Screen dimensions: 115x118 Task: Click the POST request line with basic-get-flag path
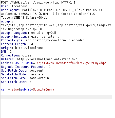[x=38, y=3]
